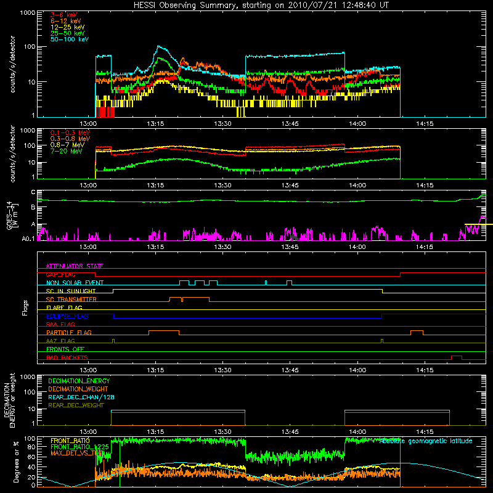The image size is (493, 493).
Task: Click the dim olive 'AAZ_FLAG' label
Action: [60, 341]
